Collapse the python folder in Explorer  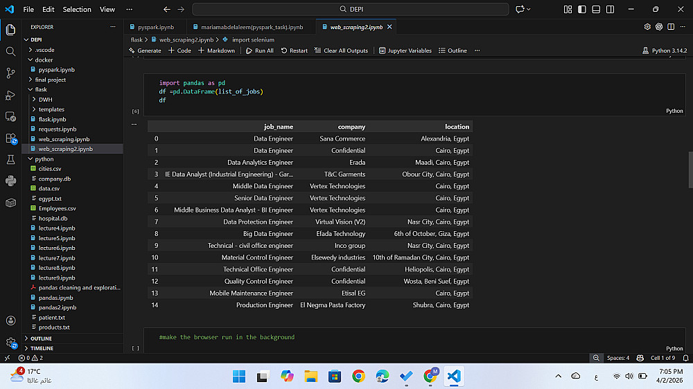click(x=44, y=159)
